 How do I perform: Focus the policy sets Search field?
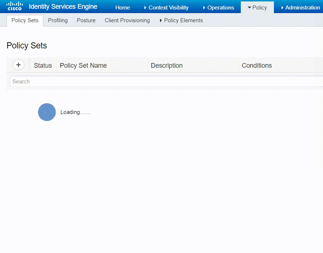(x=167, y=82)
